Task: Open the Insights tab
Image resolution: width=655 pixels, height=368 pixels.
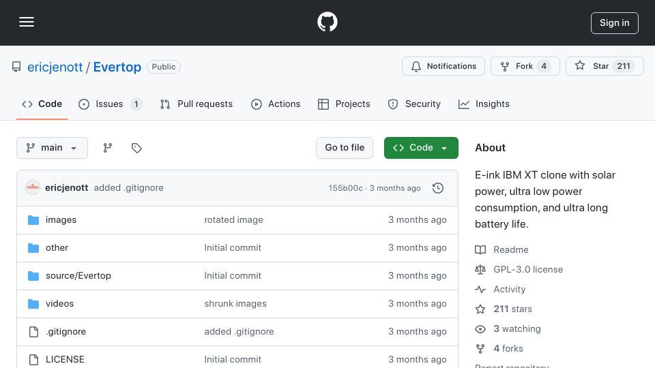Action: click(x=484, y=104)
